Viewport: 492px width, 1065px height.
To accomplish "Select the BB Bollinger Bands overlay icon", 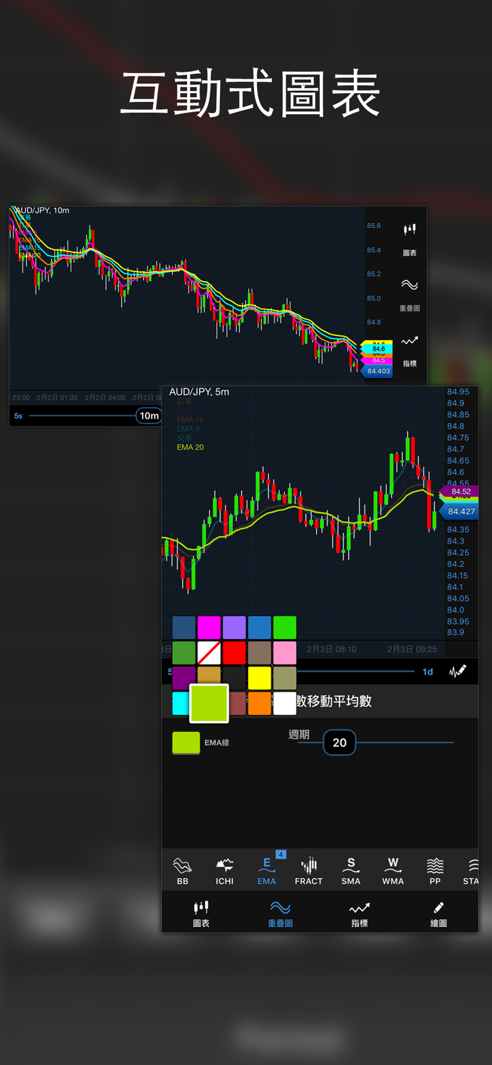I will pyautogui.click(x=182, y=871).
